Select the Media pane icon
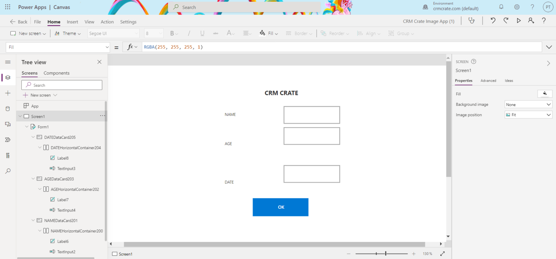This screenshot has width=556, height=259. (x=8, y=124)
